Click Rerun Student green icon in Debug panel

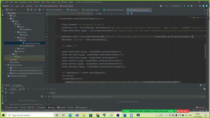6,89
